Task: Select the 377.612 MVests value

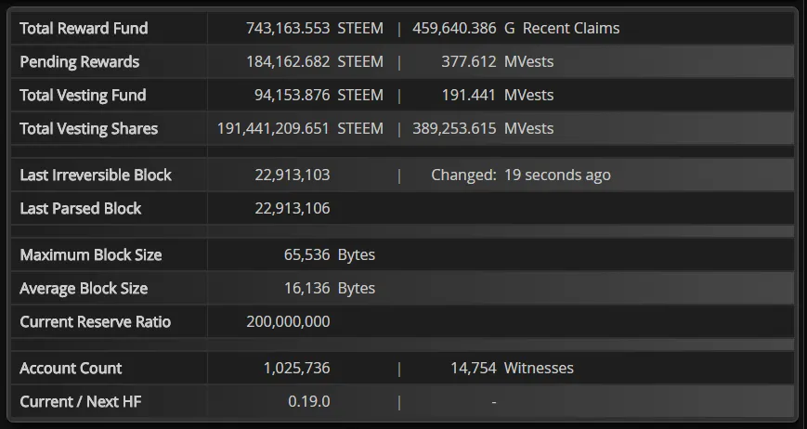Action: (x=469, y=61)
